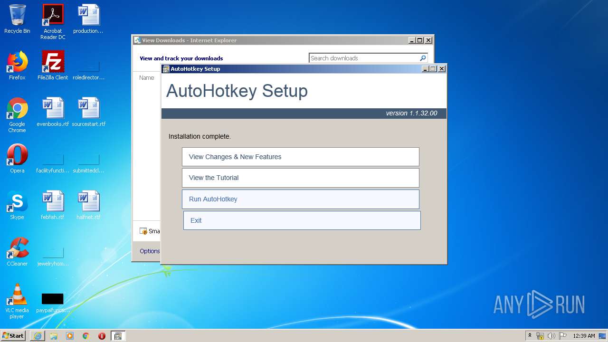Click the search magnifier icon in downloads
The width and height of the screenshot is (608, 342).
click(x=423, y=58)
